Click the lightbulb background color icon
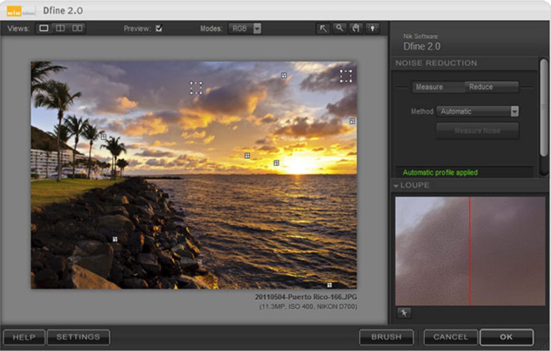Screen dimensions: 551x351 click(x=372, y=29)
